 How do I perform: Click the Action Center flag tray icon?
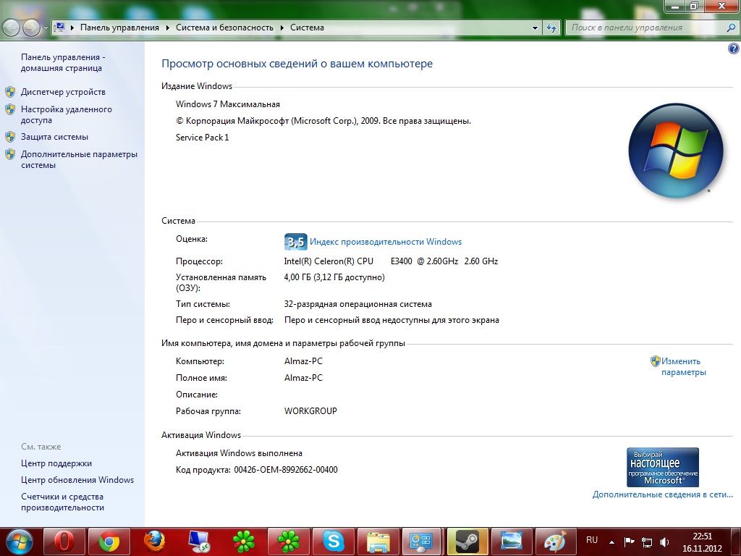point(629,542)
